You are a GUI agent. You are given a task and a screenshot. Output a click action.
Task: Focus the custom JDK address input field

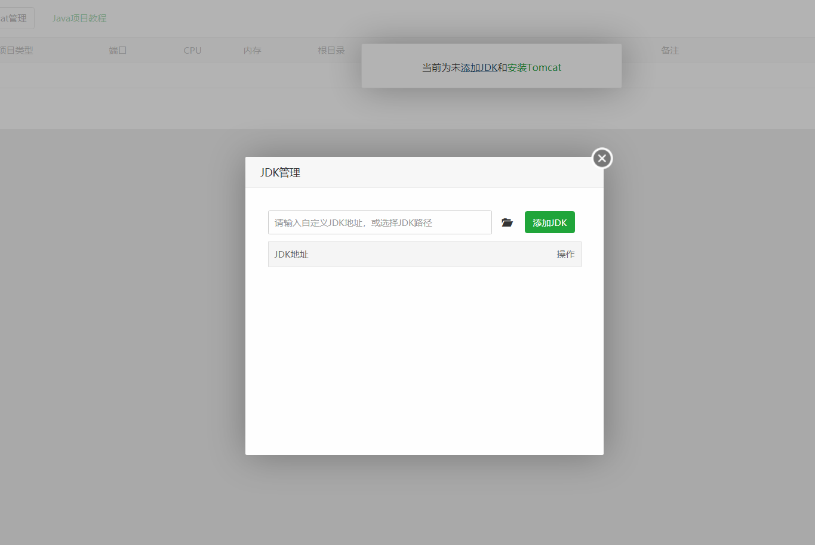tap(380, 222)
